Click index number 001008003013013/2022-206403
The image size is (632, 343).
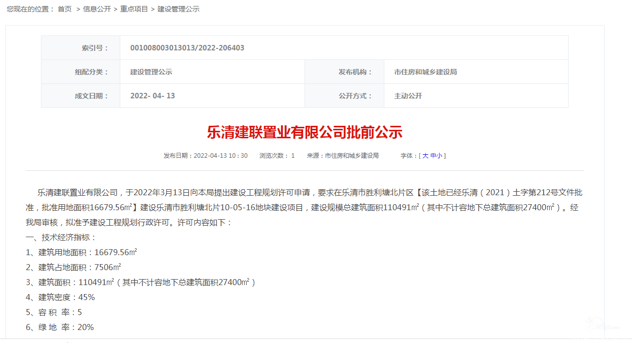(187, 48)
